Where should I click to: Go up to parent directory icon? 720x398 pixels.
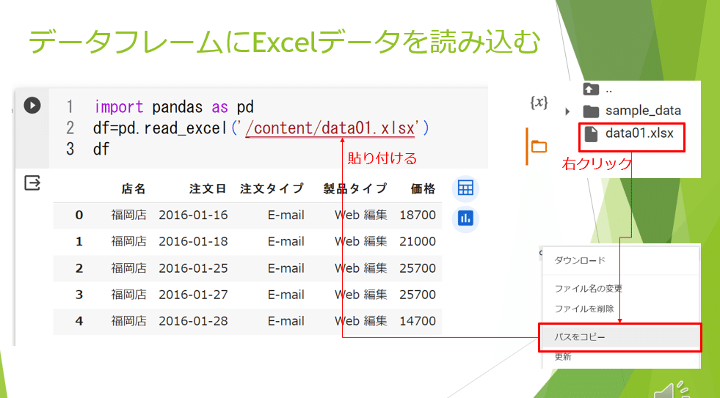pos(591,89)
